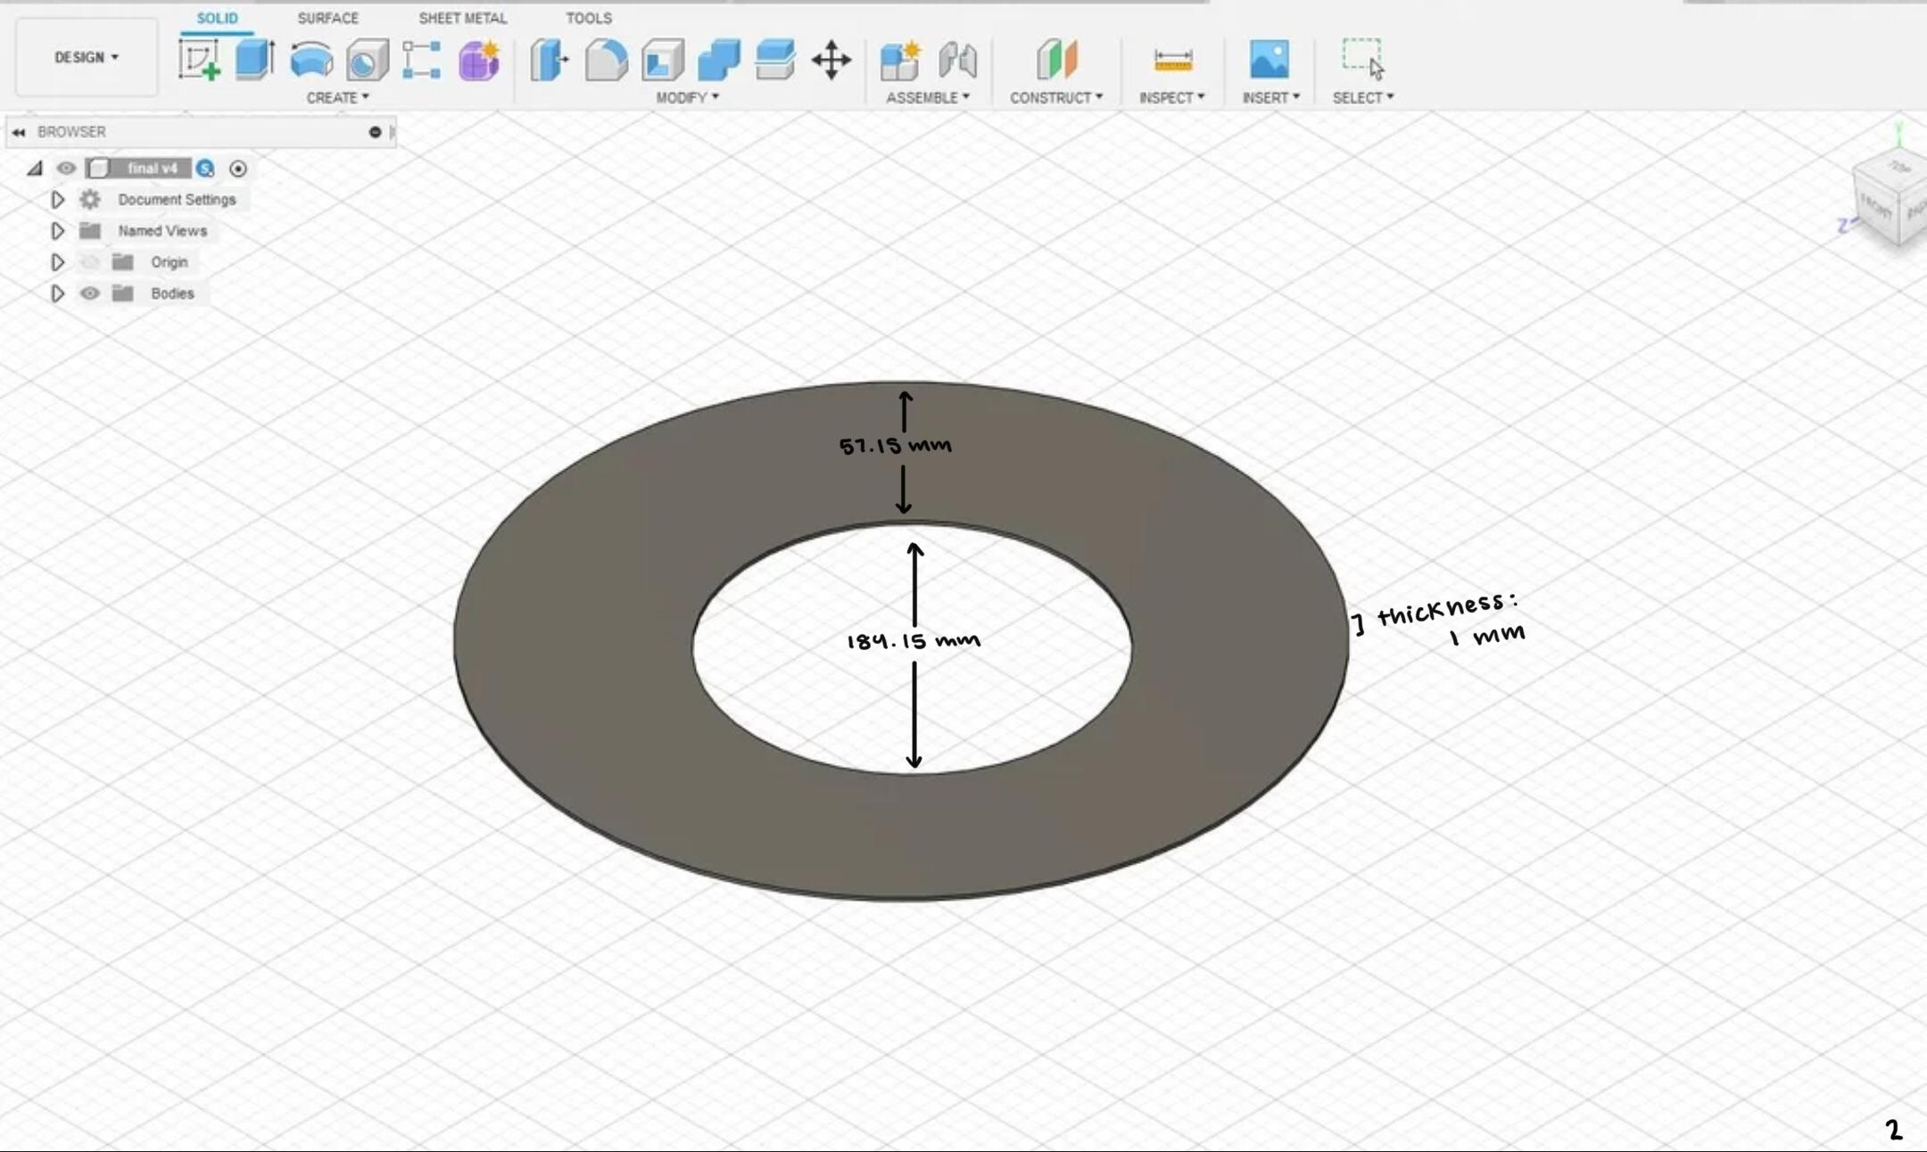Click the Bodies folder icon
Viewport: 1927px width, 1152px height.
click(123, 293)
